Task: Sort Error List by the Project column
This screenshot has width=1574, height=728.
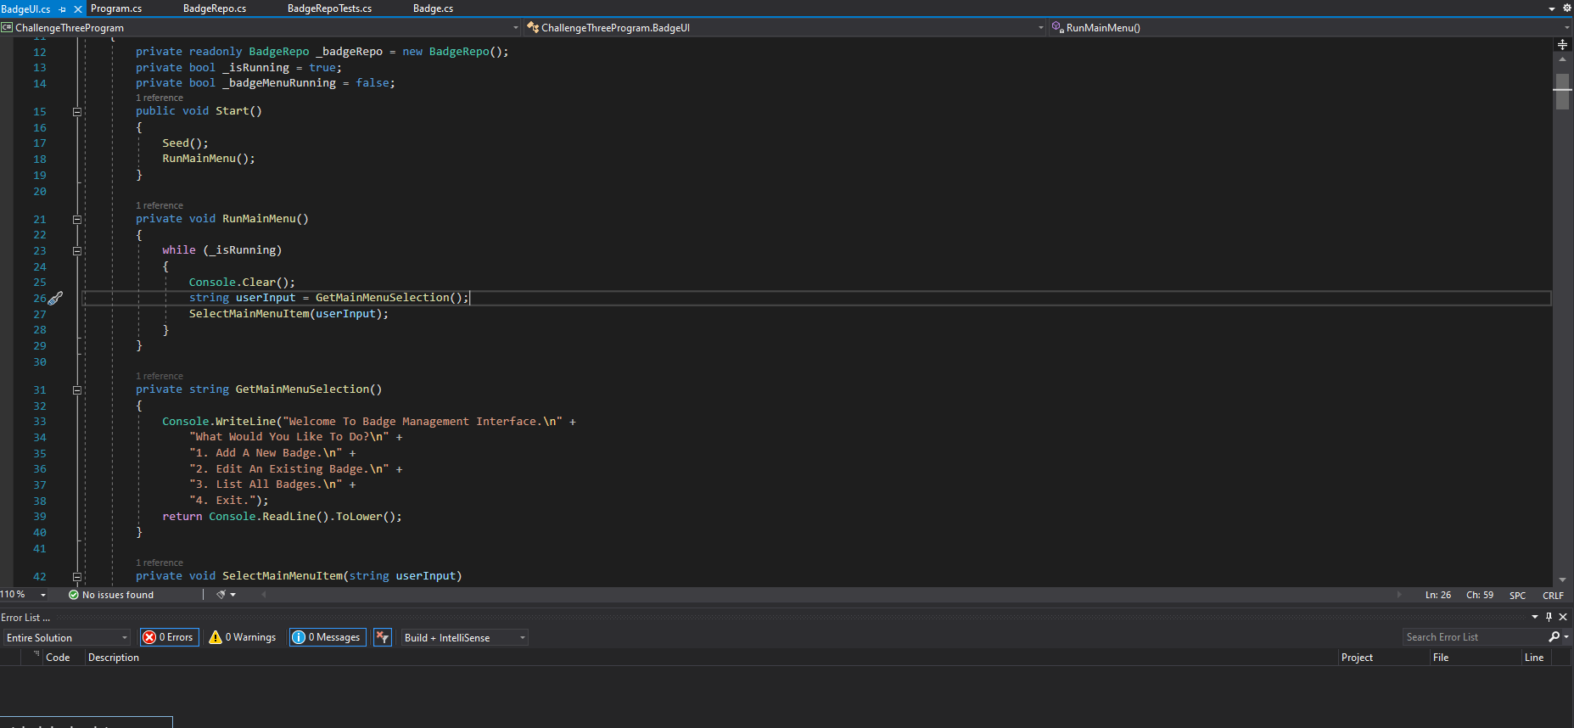Action: click(x=1358, y=658)
